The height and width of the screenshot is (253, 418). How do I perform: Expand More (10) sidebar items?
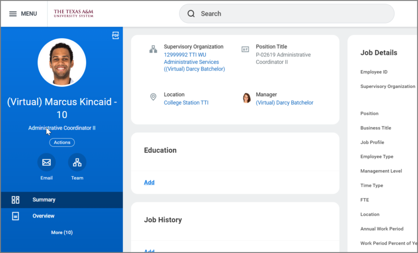coord(62,232)
